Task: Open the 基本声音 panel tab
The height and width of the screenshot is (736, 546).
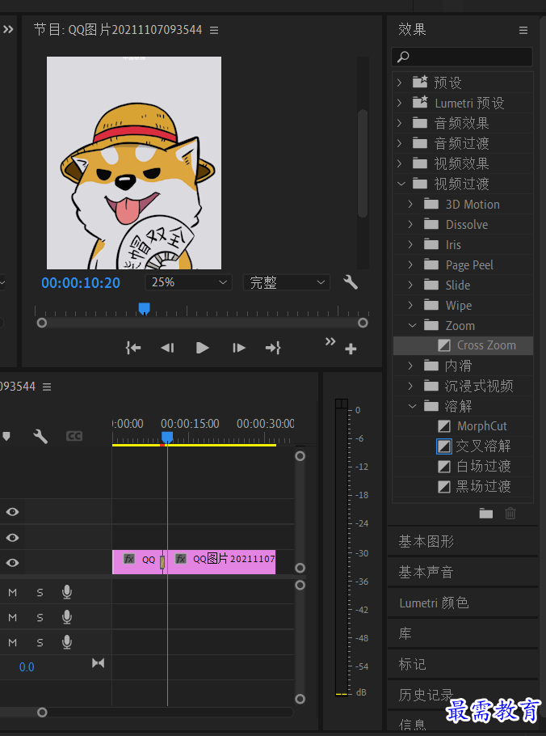Action: [x=426, y=572]
